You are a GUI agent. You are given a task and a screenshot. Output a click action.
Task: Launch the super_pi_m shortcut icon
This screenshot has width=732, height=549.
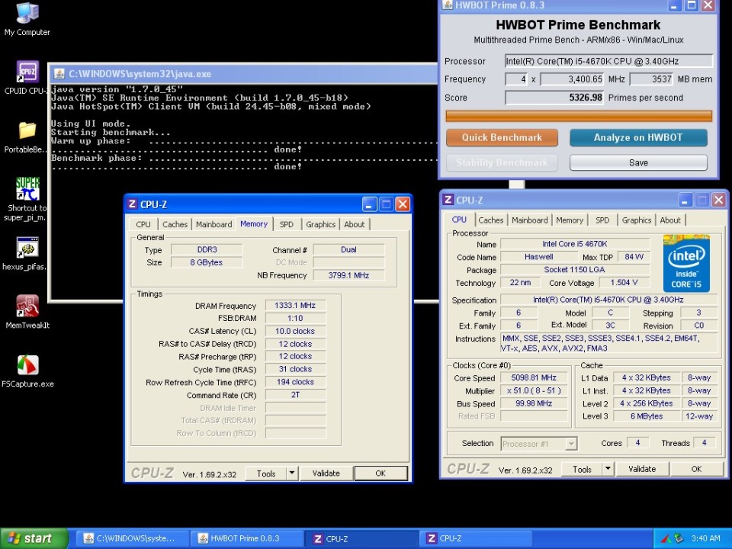point(27,189)
